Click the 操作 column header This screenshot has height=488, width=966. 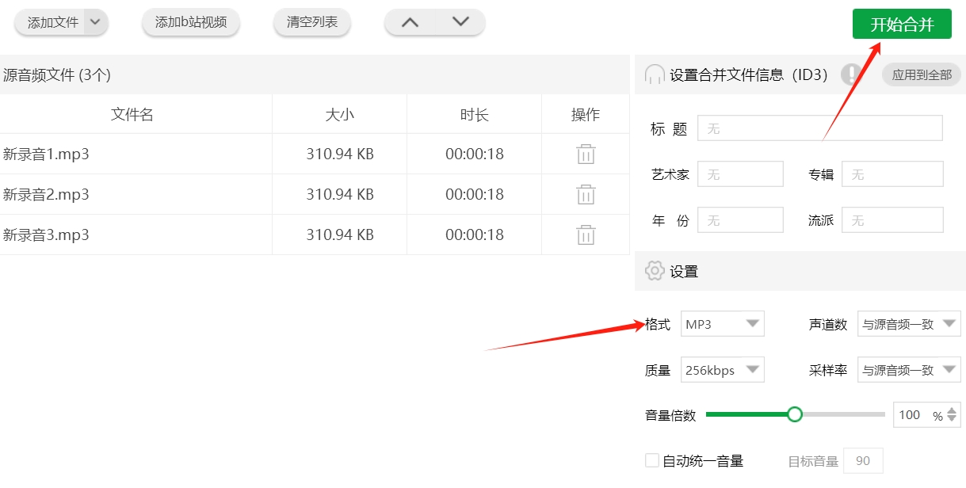click(x=586, y=115)
